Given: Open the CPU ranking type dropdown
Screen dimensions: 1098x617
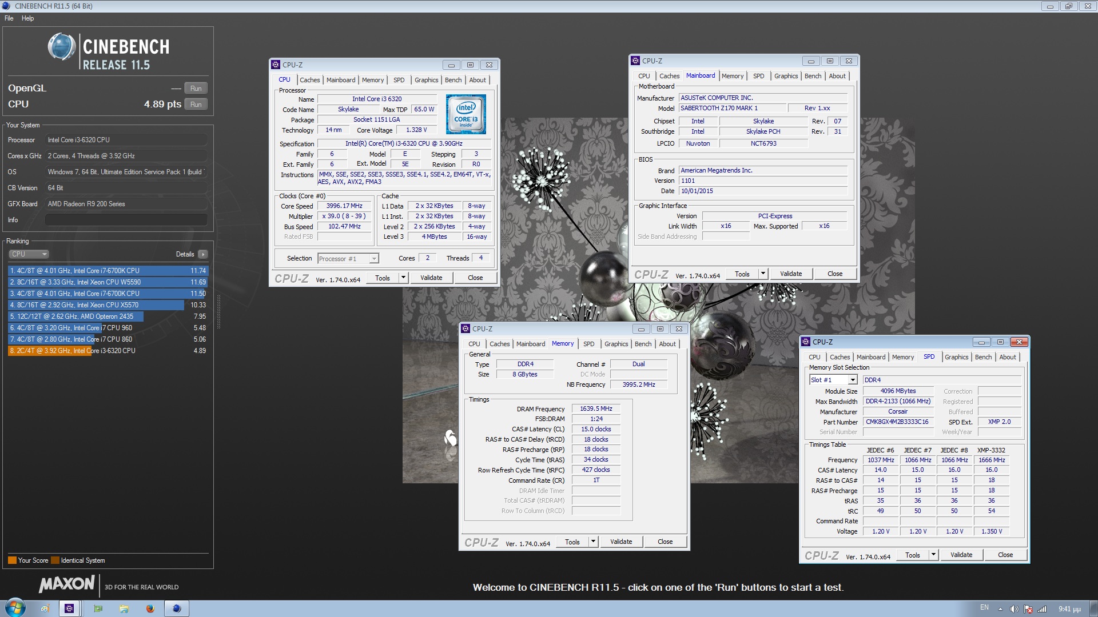Looking at the screenshot, I should pos(29,254).
